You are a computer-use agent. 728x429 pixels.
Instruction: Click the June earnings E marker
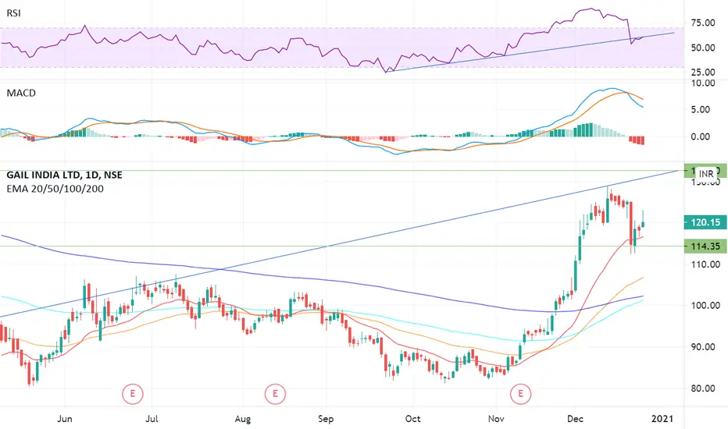click(x=133, y=394)
